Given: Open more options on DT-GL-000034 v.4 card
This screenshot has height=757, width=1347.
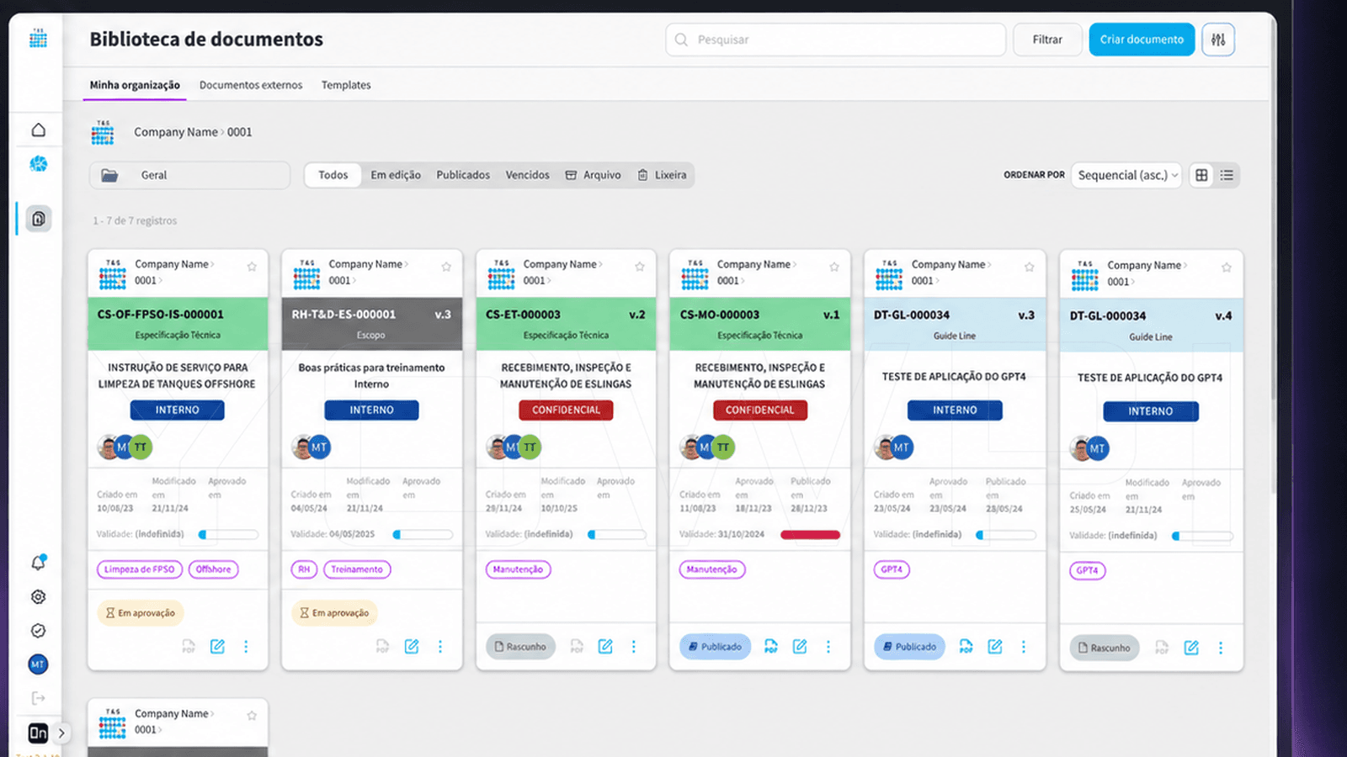Looking at the screenshot, I should [1221, 648].
